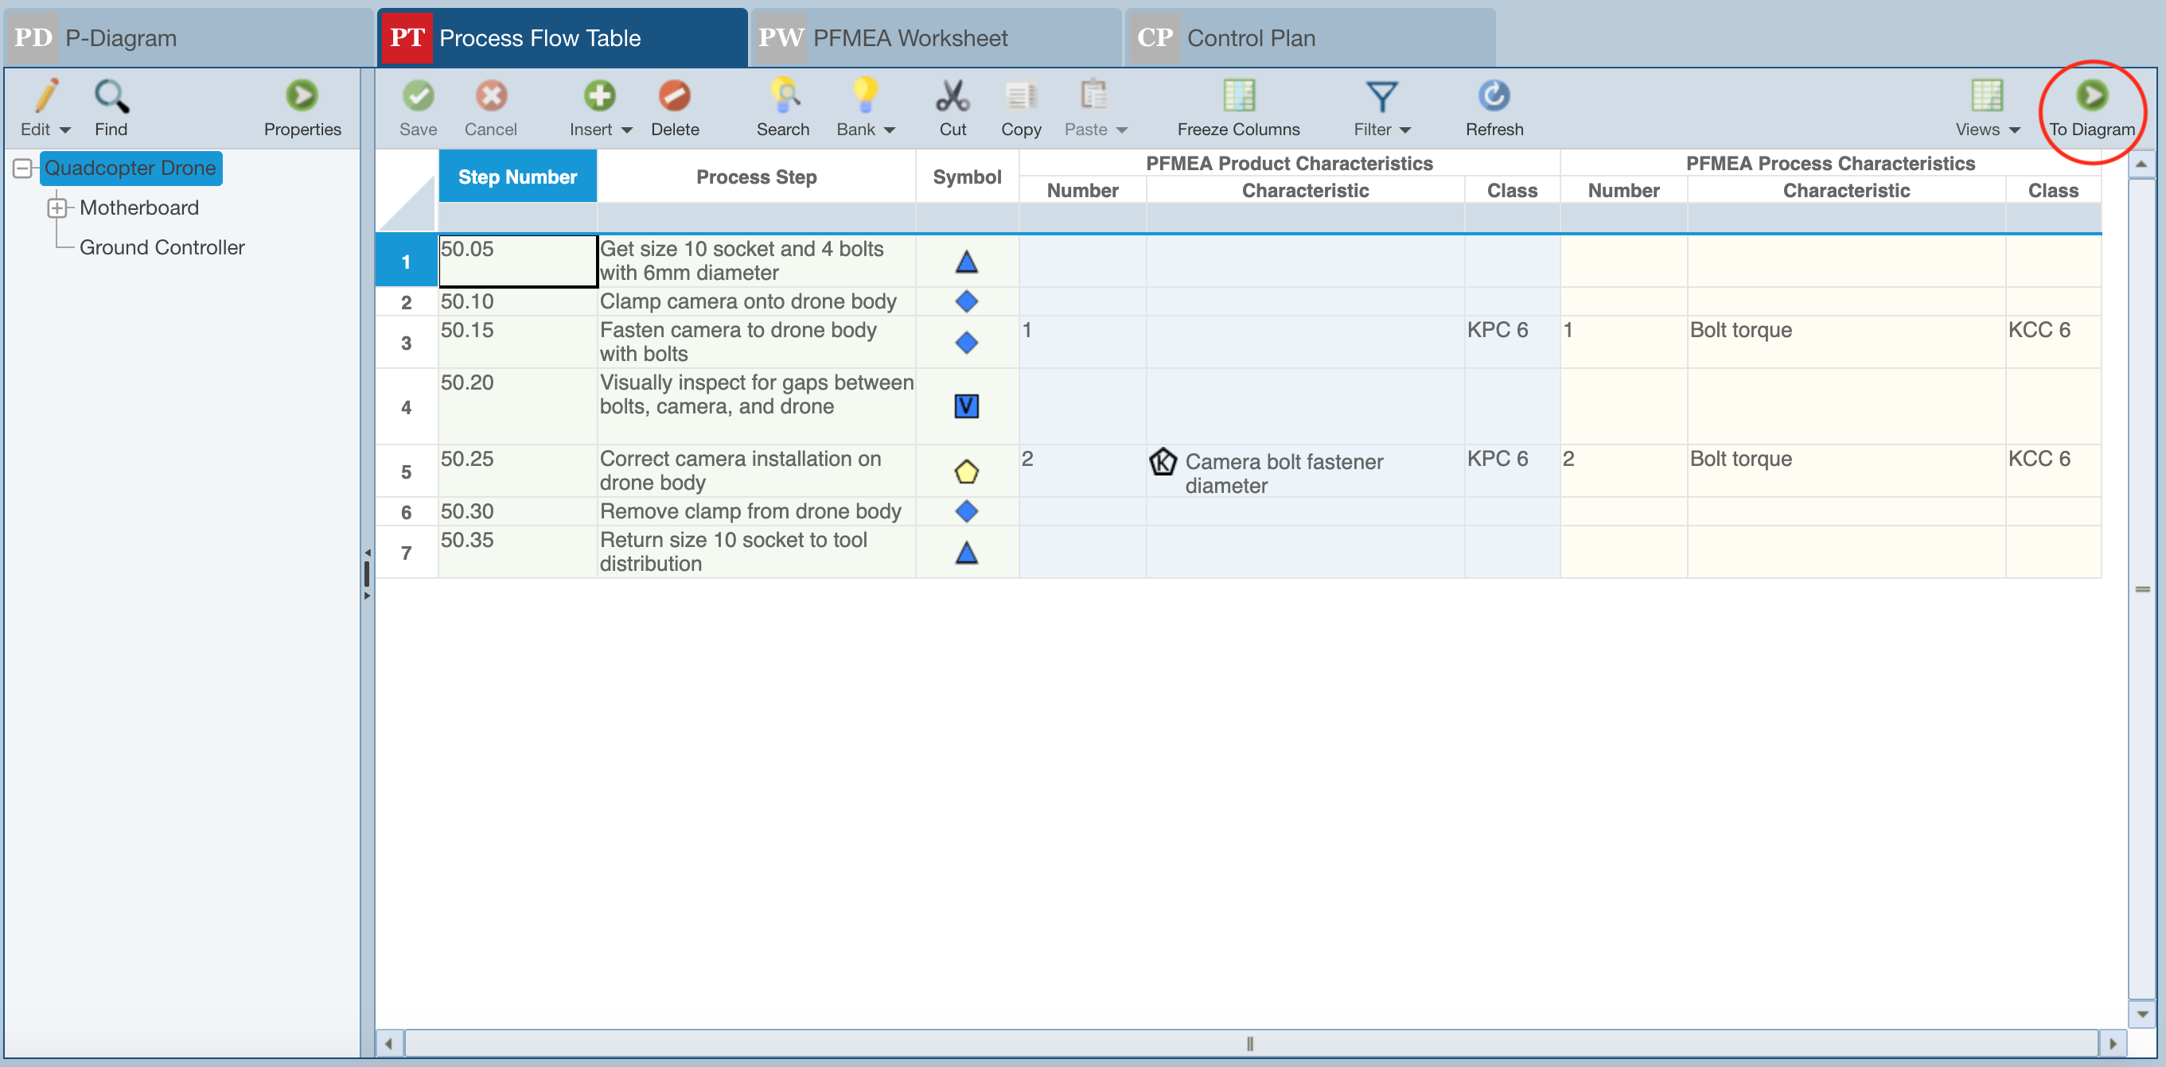Select the step number cell 50.10

[516, 301]
